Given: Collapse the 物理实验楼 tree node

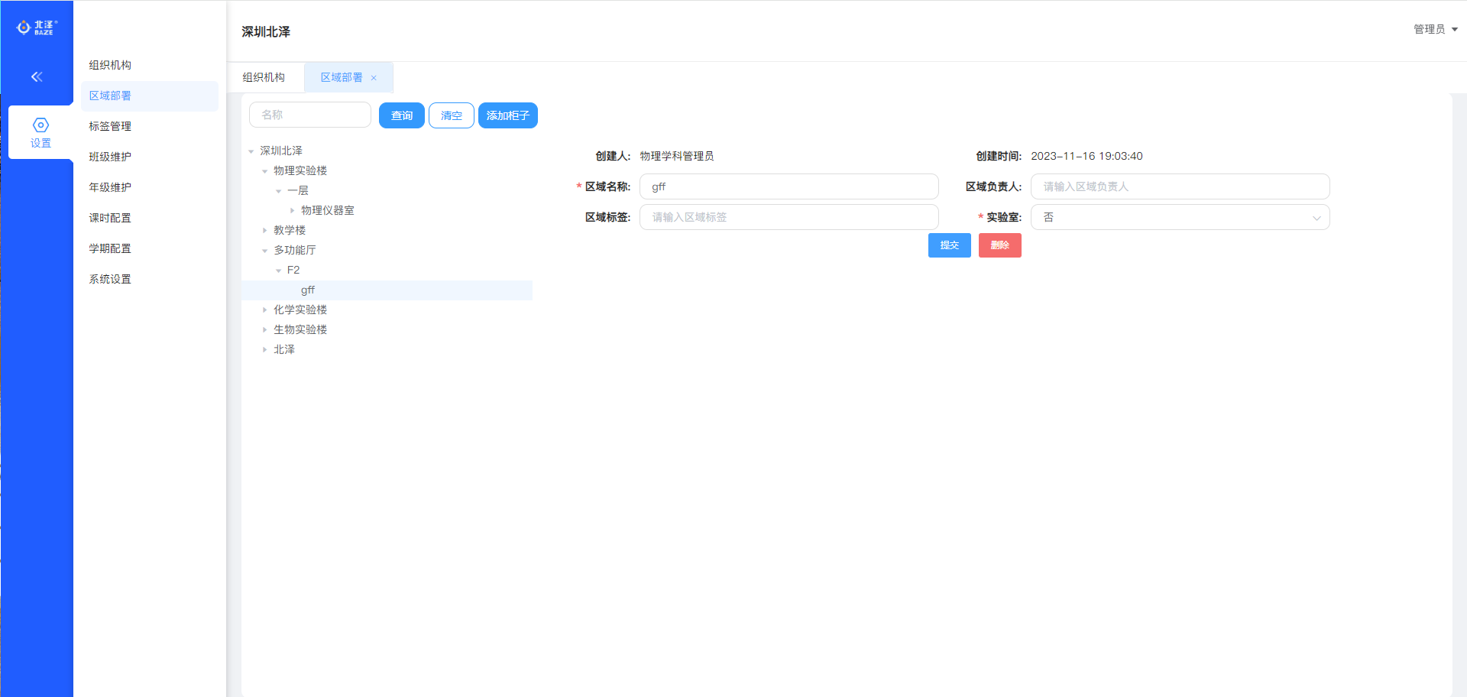Looking at the screenshot, I should 265,171.
